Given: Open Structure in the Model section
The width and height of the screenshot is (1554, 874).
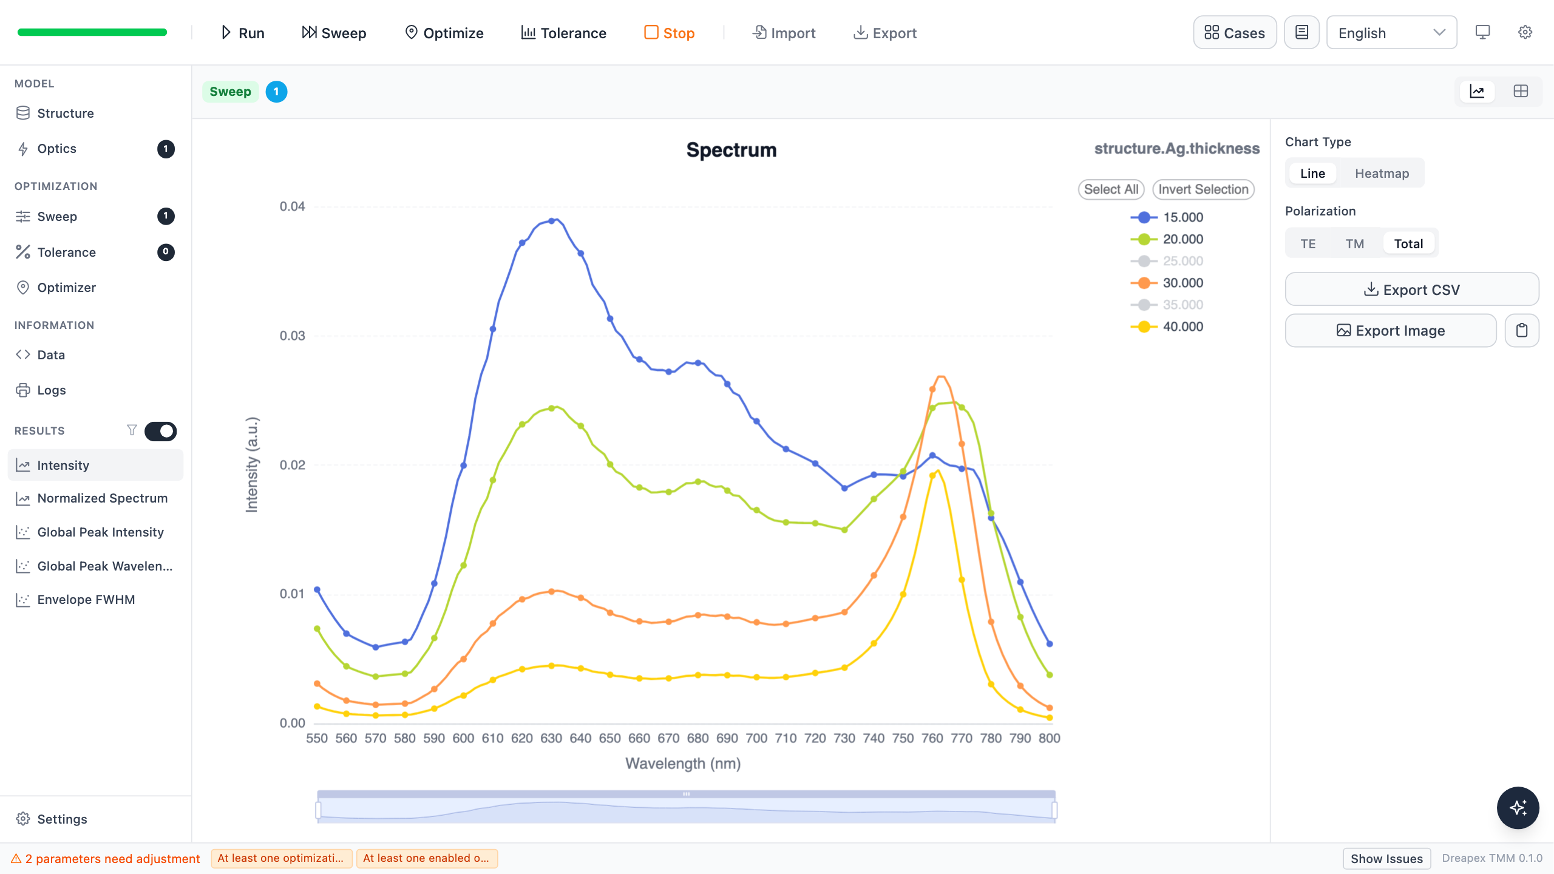Looking at the screenshot, I should point(95,113).
